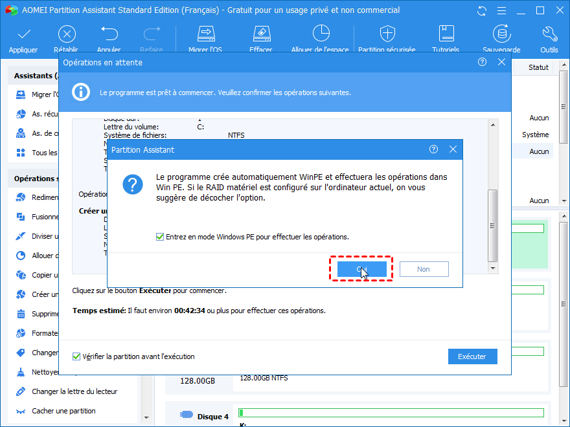Click the Oui button
This screenshot has height=427, width=570.
361,269
